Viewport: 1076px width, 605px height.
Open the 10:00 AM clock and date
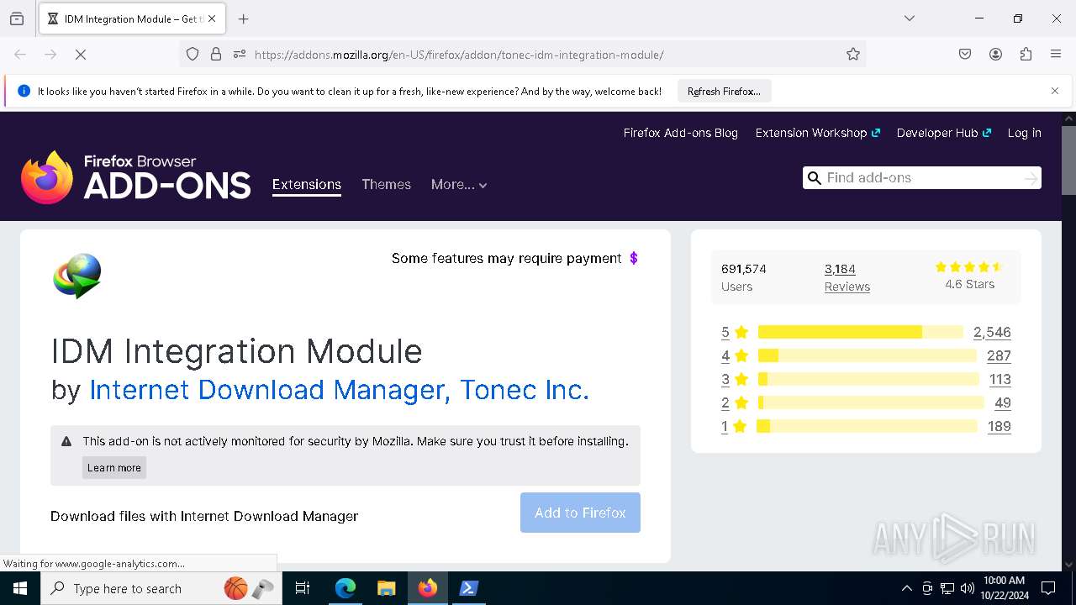(x=1004, y=588)
